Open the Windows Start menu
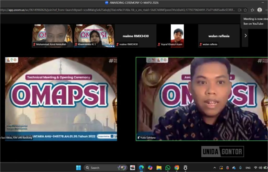This screenshot has height=172, width=268. point(79,168)
